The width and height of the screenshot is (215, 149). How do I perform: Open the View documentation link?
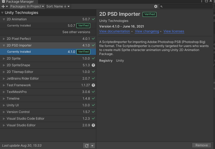point(114,31)
